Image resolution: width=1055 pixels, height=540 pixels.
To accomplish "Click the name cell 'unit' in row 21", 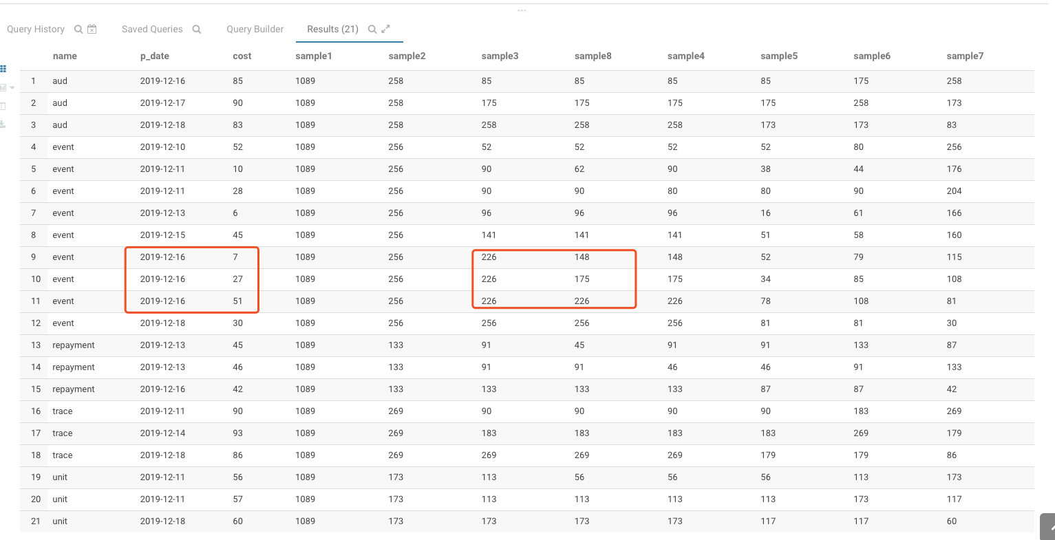I will click(60, 521).
